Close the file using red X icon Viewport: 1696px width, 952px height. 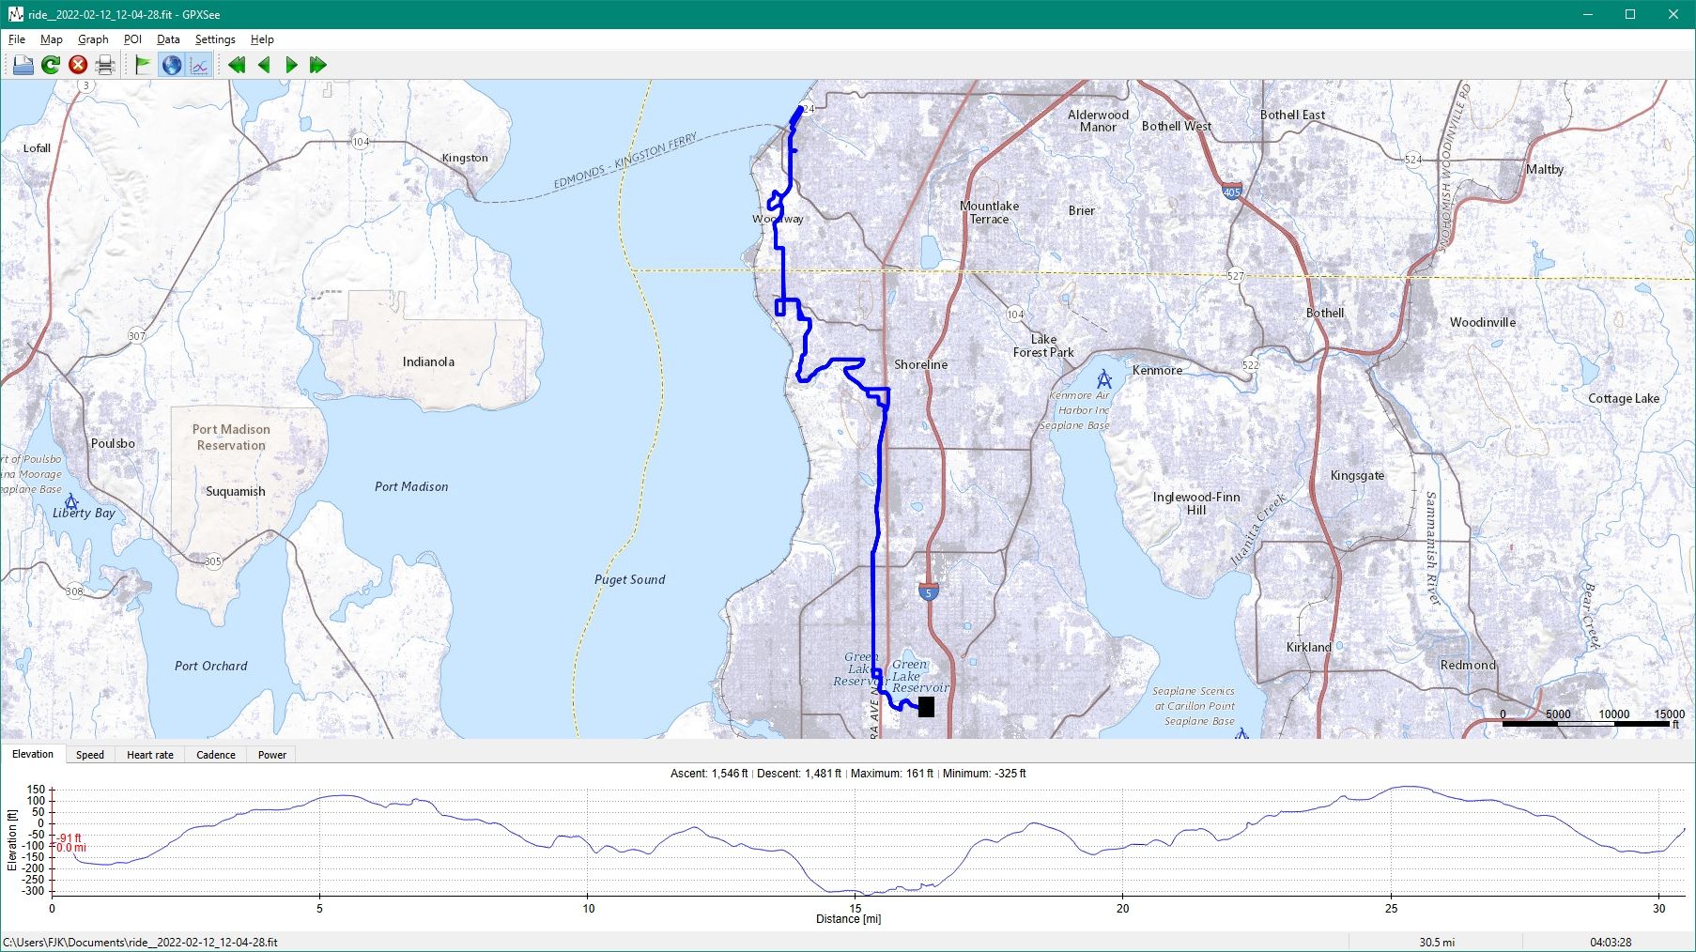(x=78, y=65)
